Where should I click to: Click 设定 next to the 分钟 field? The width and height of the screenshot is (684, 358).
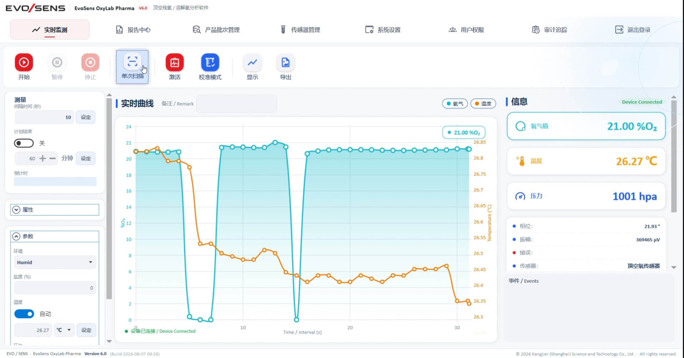[85, 158]
